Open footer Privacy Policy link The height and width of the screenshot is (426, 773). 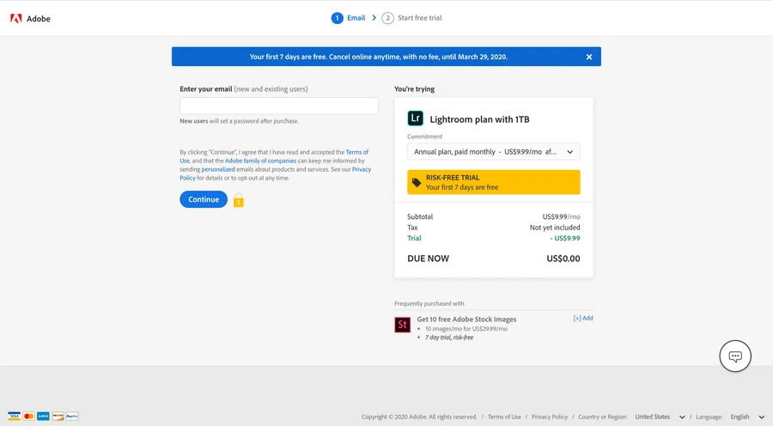click(550, 417)
